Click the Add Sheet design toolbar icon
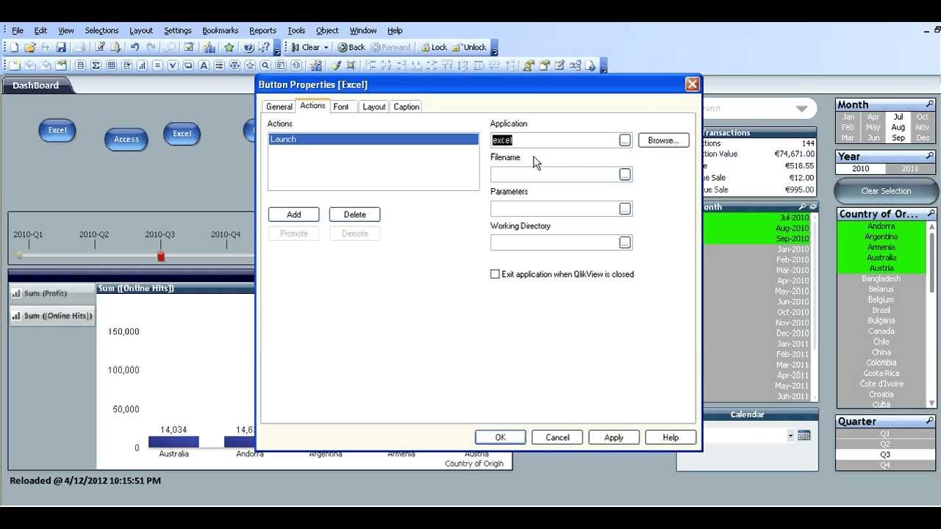The image size is (941, 529). click(x=14, y=65)
